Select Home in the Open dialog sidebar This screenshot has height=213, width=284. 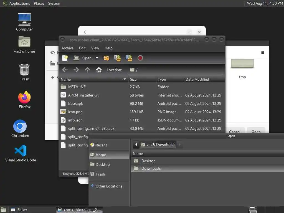109,155
